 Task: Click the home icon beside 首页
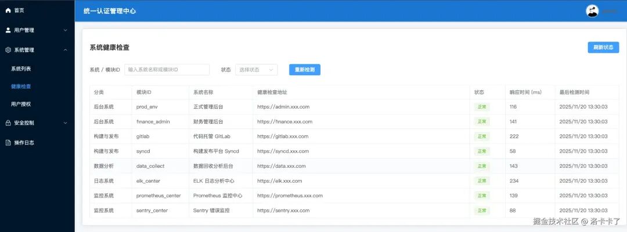(8, 10)
